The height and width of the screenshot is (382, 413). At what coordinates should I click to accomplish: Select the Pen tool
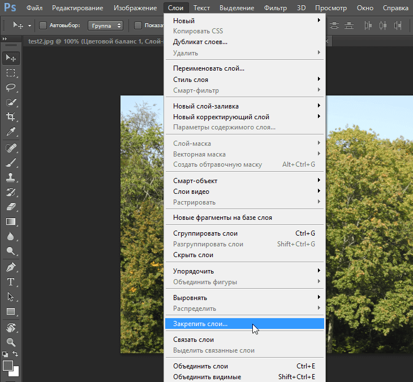coord(11,267)
